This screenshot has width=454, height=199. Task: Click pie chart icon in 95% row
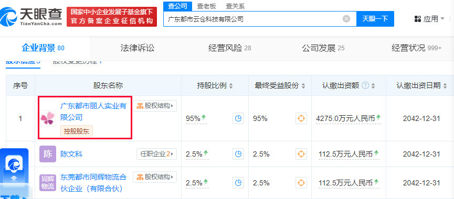(238, 118)
